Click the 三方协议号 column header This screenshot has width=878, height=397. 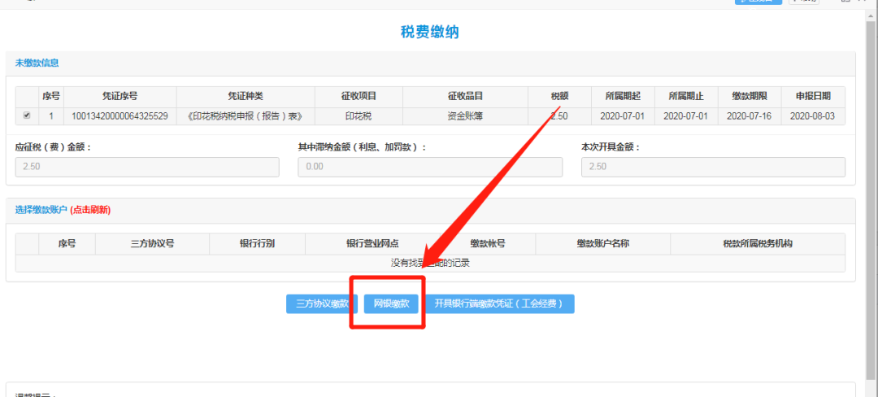click(152, 243)
